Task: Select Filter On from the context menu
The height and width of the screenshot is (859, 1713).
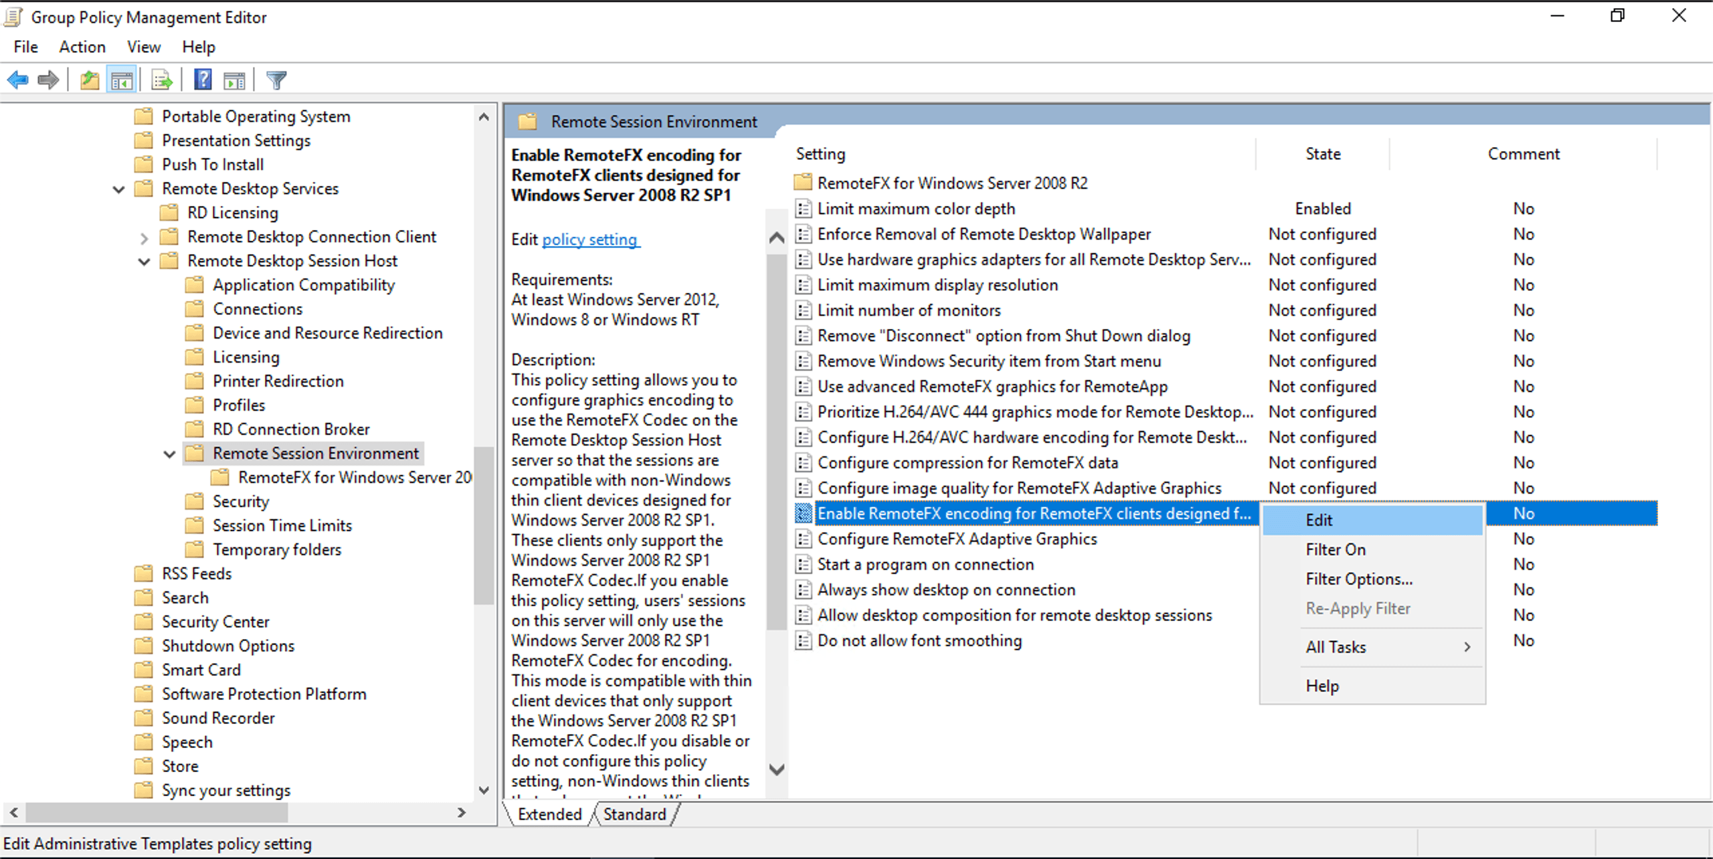Action: point(1331,549)
